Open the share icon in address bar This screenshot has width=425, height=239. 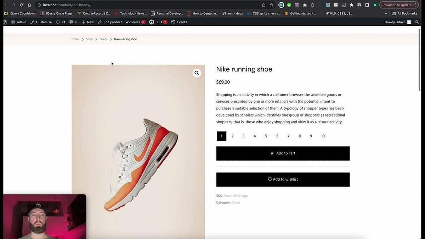(x=264, y=5)
